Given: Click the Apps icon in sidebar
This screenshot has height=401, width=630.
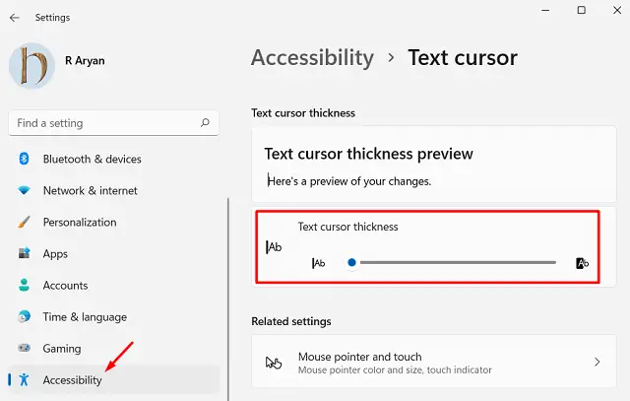Looking at the screenshot, I should 24,253.
